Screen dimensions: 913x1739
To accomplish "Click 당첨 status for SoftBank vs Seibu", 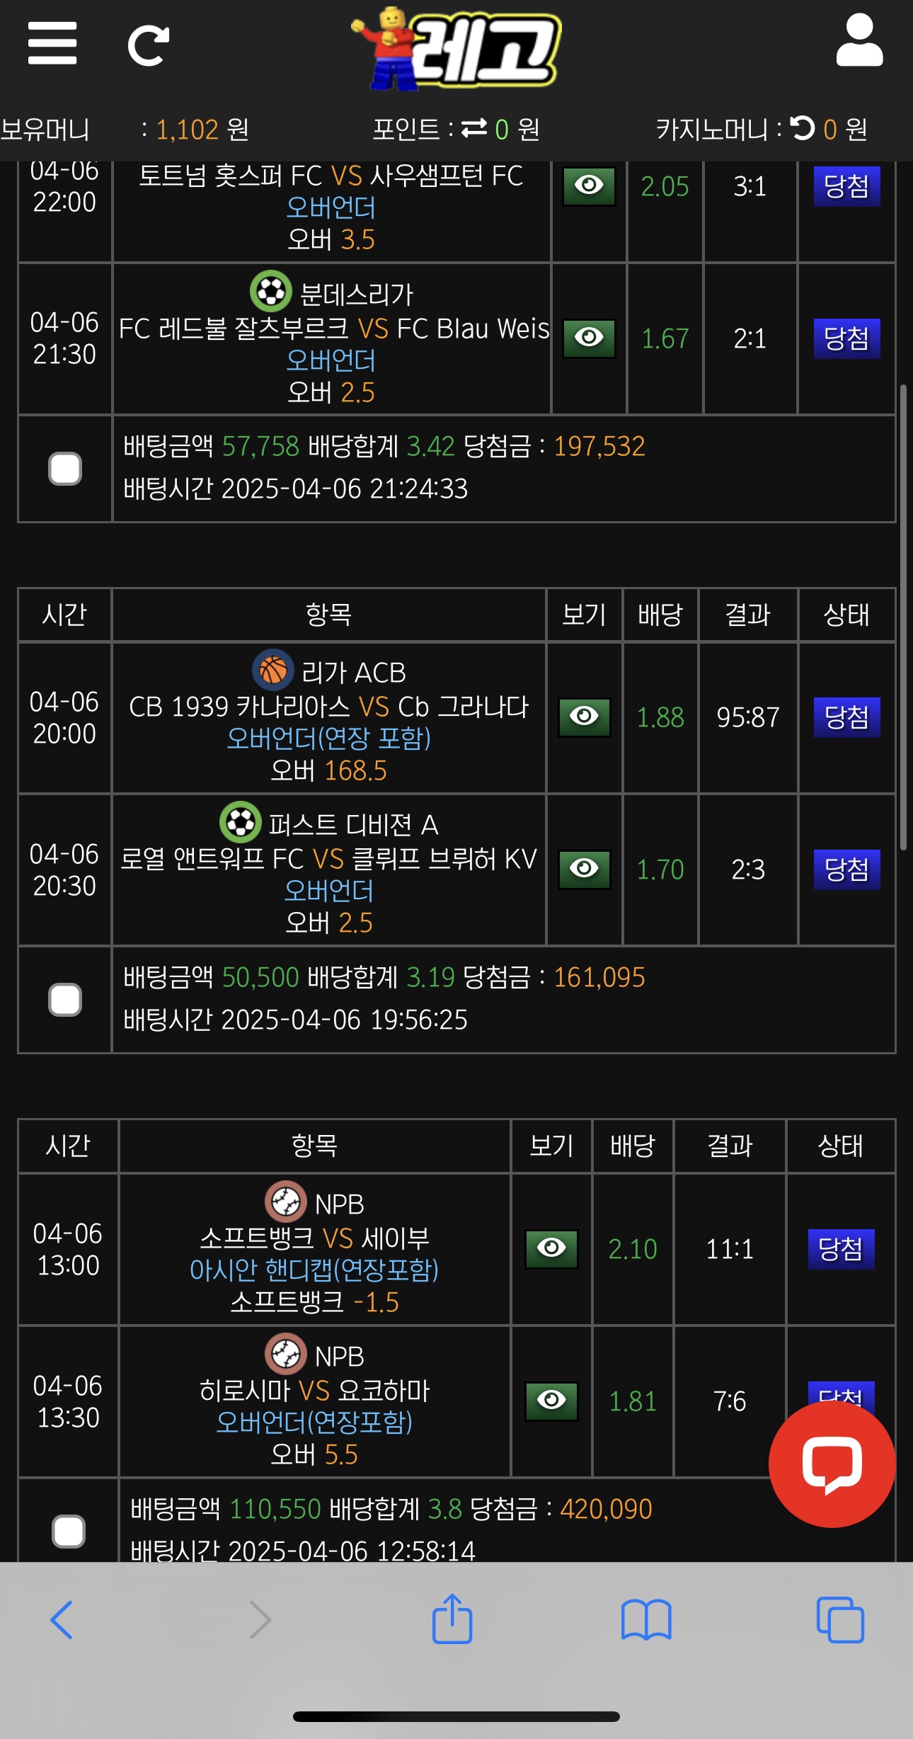I will click(x=841, y=1249).
